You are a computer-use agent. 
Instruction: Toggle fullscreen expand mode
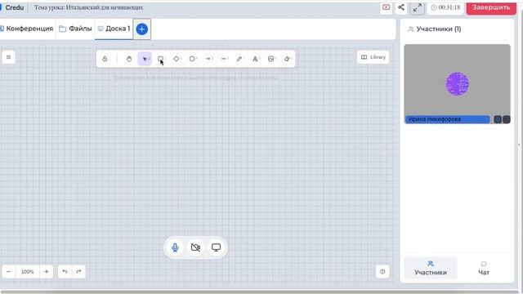coord(417,8)
